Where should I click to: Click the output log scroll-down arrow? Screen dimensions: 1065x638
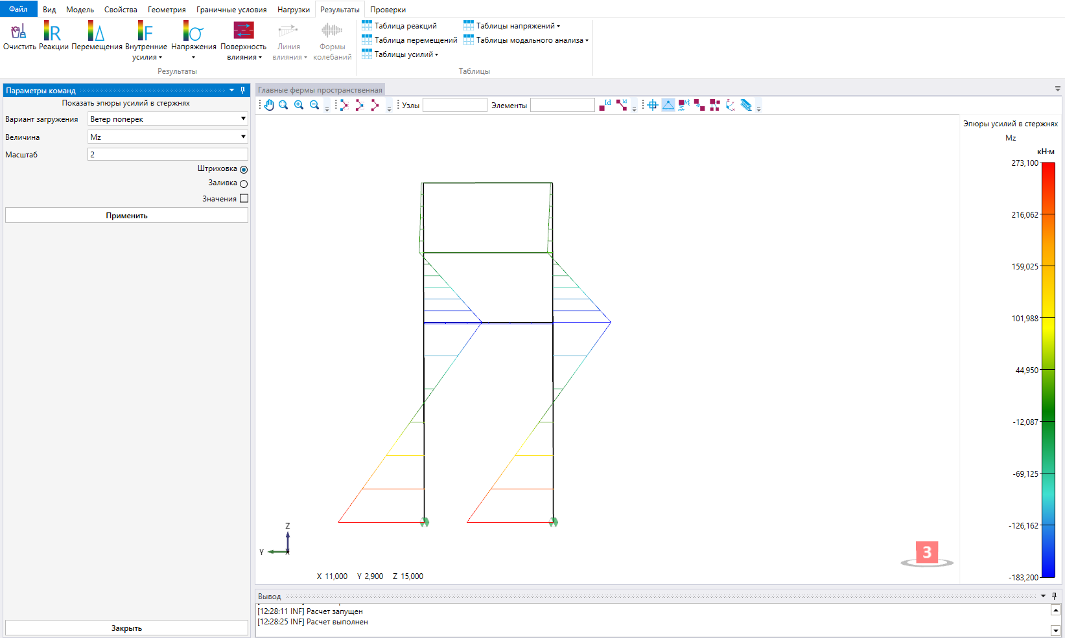point(1055,630)
